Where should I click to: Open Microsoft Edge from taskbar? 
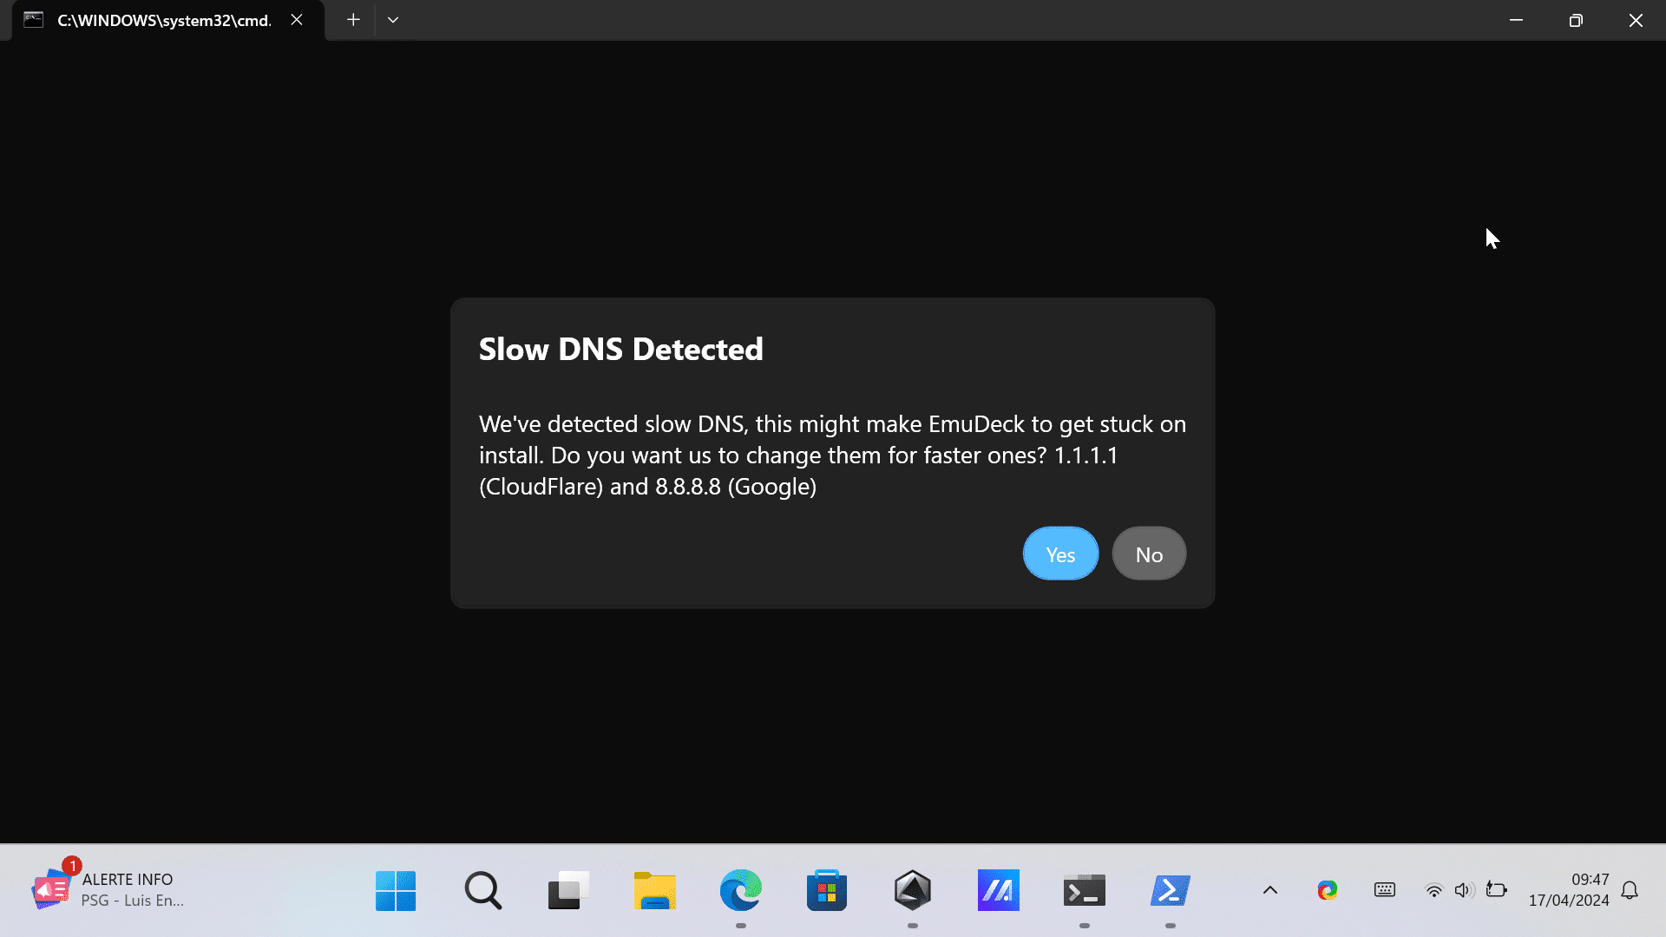click(x=740, y=890)
